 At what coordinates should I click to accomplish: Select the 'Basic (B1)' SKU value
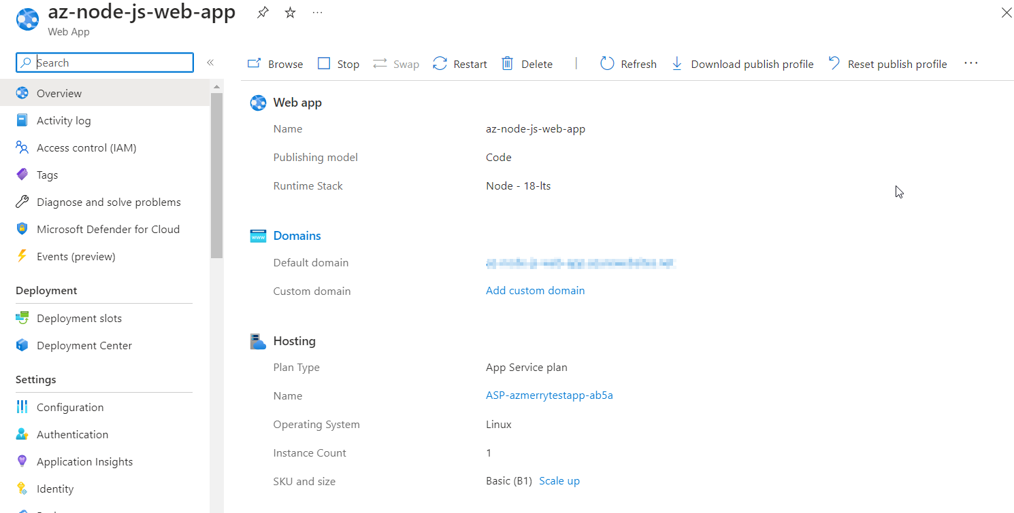coord(509,481)
